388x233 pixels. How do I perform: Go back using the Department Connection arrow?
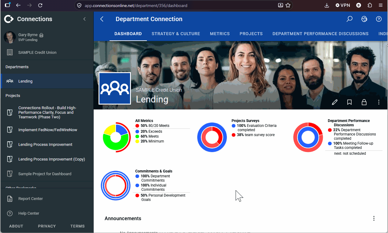(x=102, y=19)
